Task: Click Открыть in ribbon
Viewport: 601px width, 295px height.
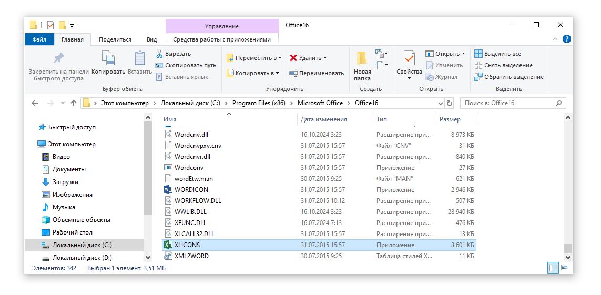Action: pos(445,54)
